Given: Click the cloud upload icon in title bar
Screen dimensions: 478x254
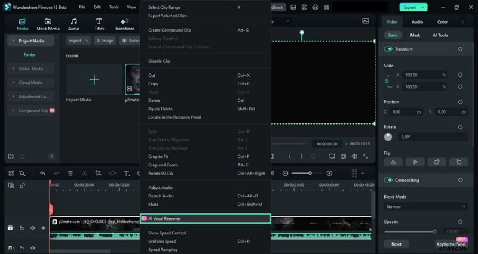Looking at the screenshot, I should (x=315, y=7).
